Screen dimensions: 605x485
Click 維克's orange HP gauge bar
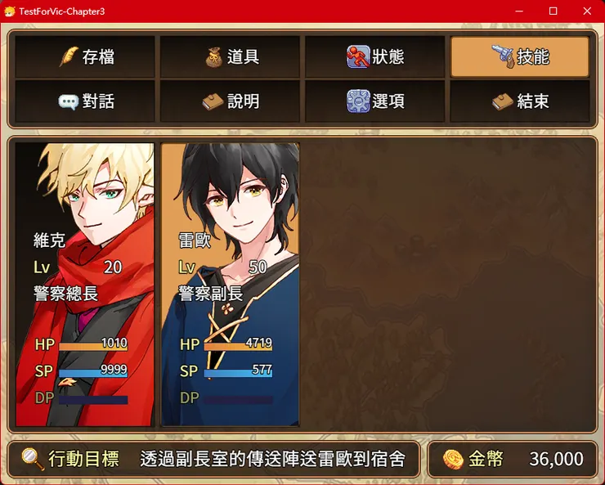coord(93,347)
